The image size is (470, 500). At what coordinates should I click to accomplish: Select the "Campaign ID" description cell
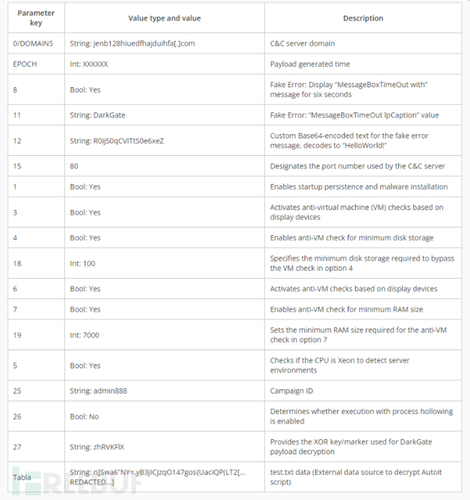(292, 391)
